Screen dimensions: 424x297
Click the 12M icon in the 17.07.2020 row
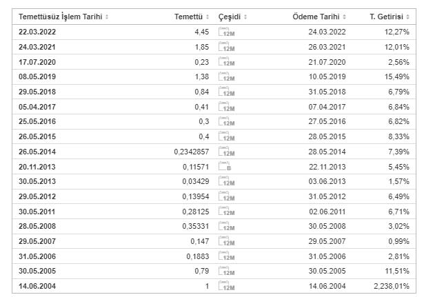click(226, 62)
